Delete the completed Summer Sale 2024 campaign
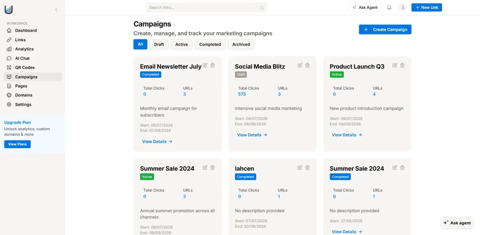 (402, 167)
